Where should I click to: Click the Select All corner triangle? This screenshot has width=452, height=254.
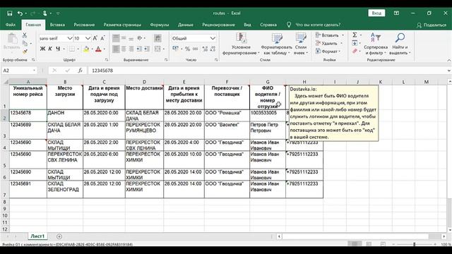tap(6, 82)
